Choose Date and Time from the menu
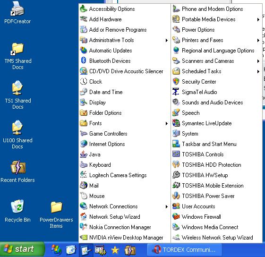Viewport: 265px width, 257px height. (124, 92)
